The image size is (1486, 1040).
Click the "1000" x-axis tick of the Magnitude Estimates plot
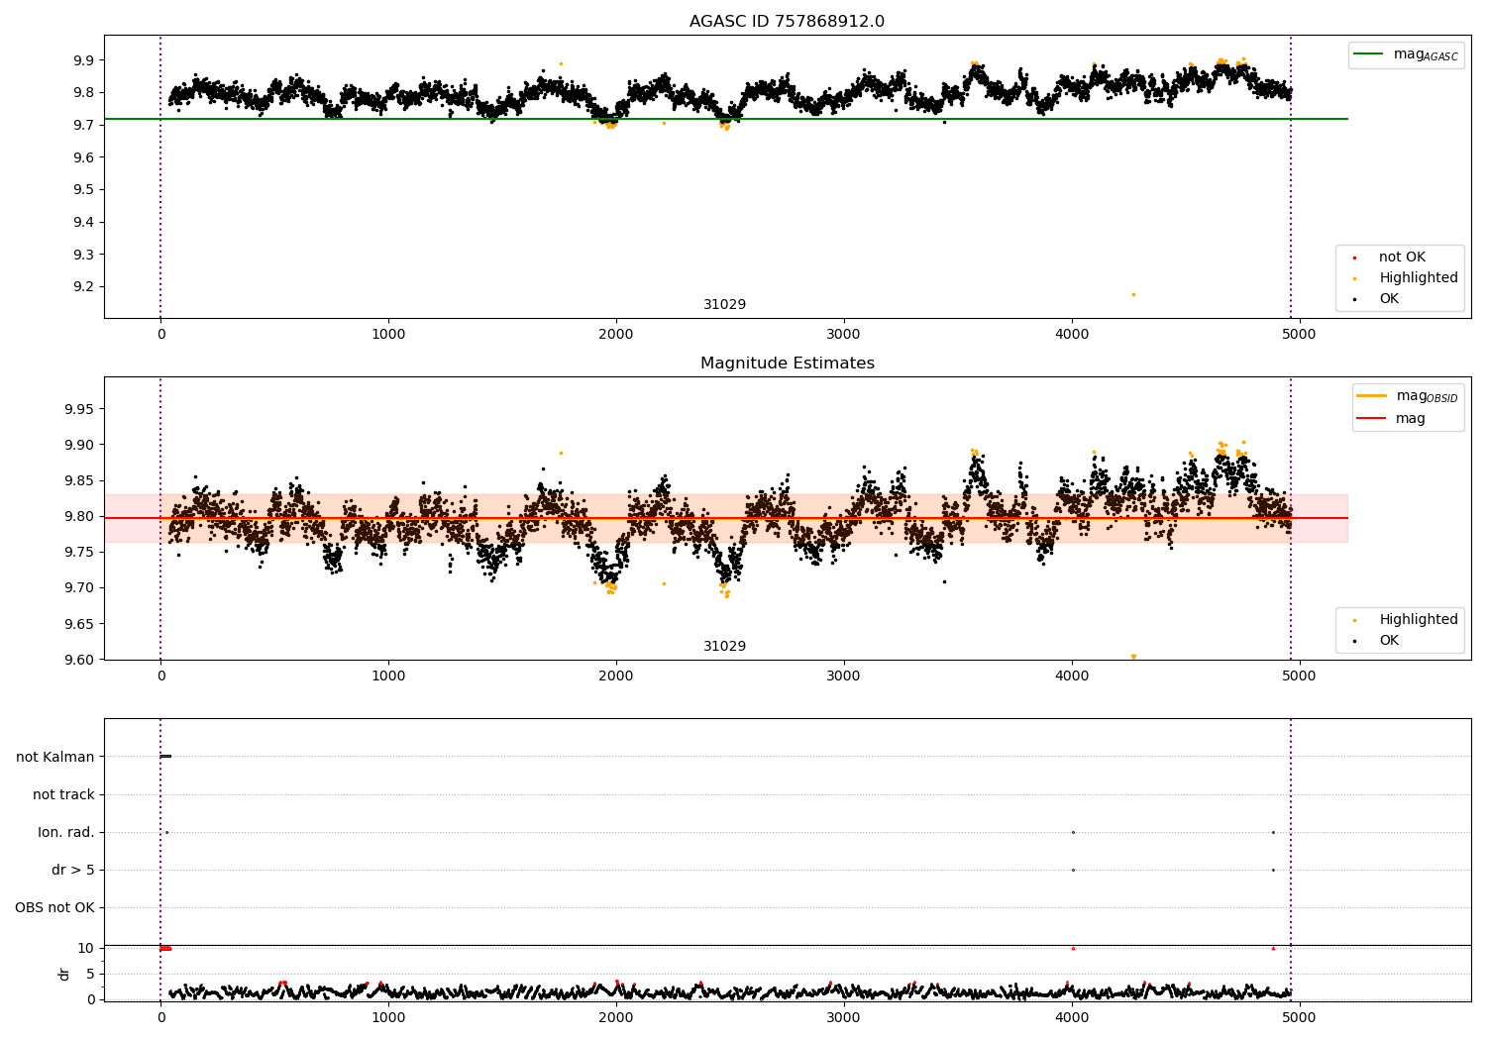click(388, 676)
